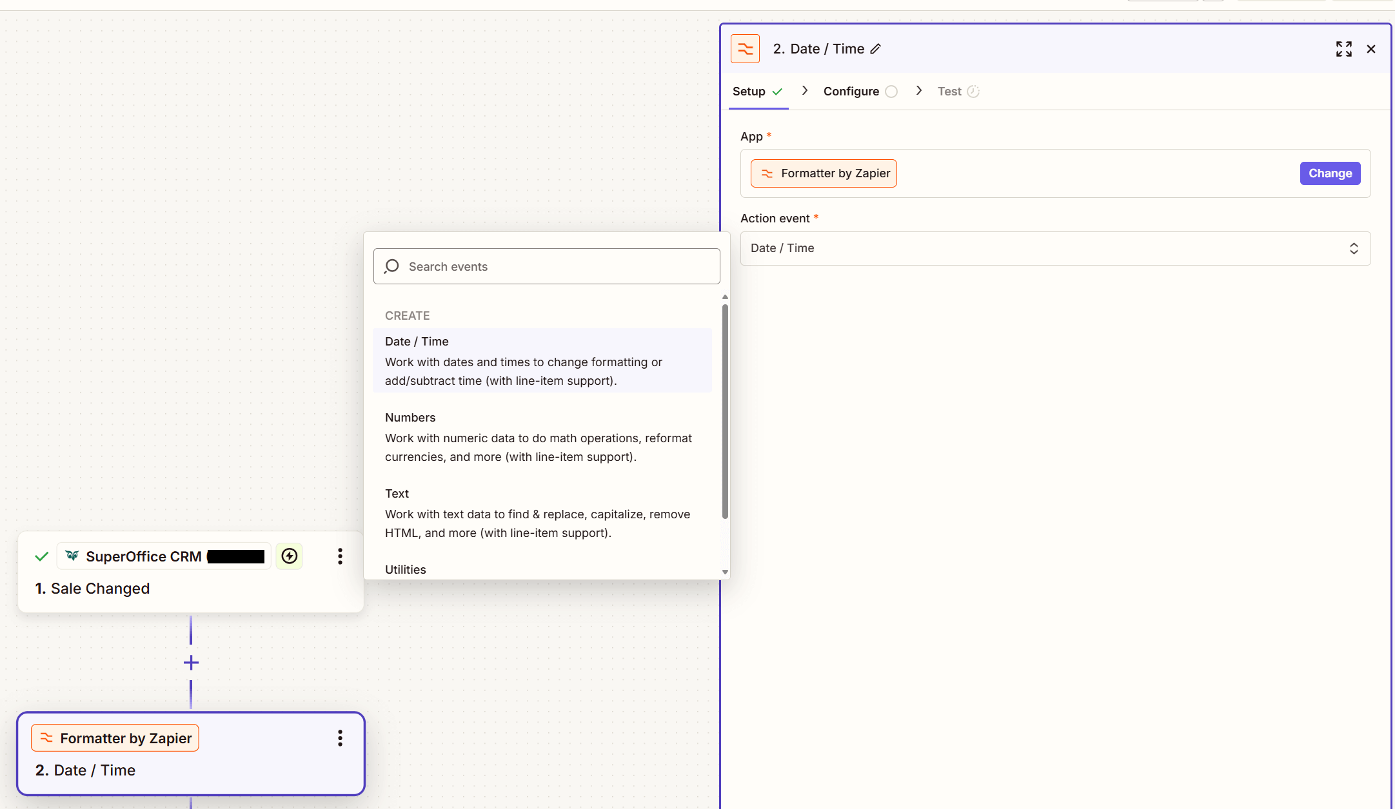Viewport: 1395px width, 809px height.
Task: Go to the Test tab
Action: [958, 92]
